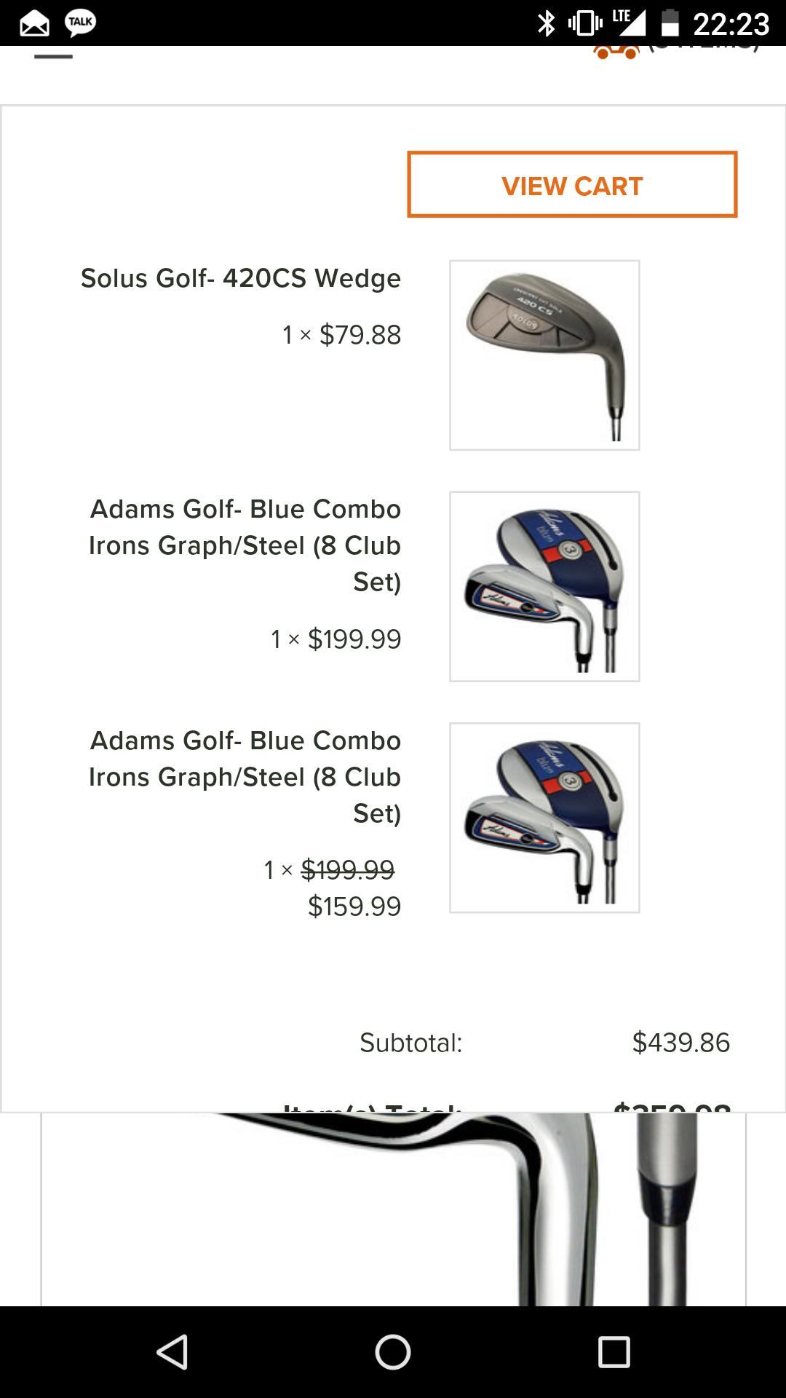Tap the battery status icon
This screenshot has width=786, height=1398.
pos(670,23)
